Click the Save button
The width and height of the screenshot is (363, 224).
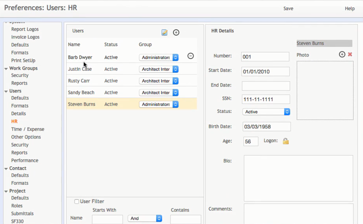click(x=288, y=8)
